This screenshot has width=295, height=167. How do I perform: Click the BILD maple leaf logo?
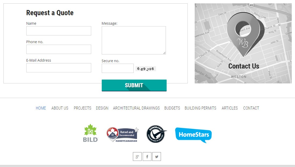pyautogui.click(x=90, y=133)
